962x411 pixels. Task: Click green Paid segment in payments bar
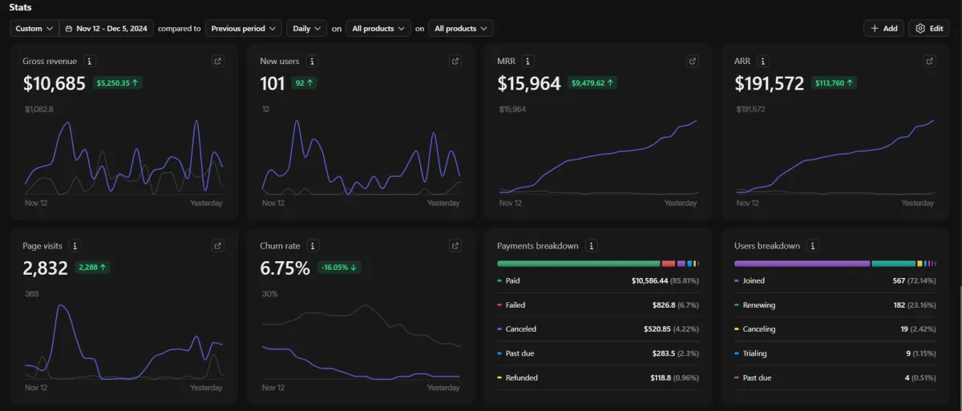pyautogui.click(x=578, y=263)
